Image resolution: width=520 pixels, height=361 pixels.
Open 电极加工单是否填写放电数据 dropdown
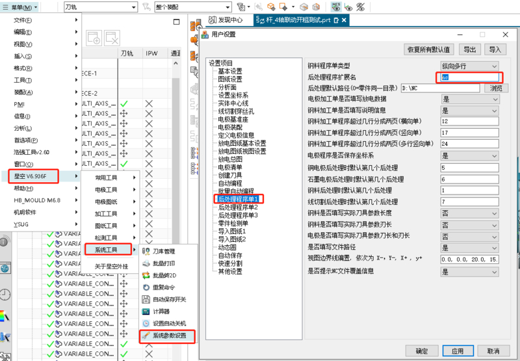coord(469,100)
